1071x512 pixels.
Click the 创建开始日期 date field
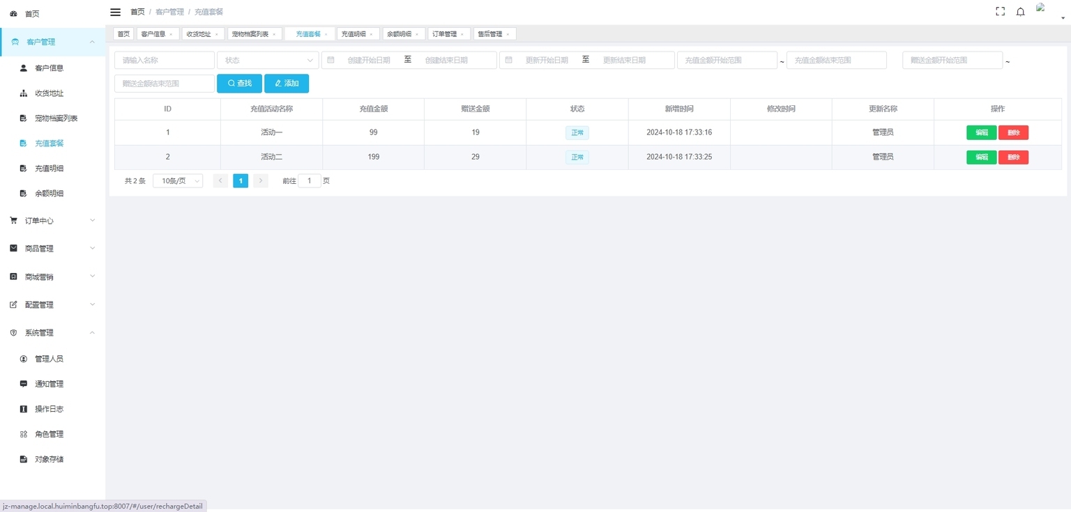pyautogui.click(x=369, y=61)
